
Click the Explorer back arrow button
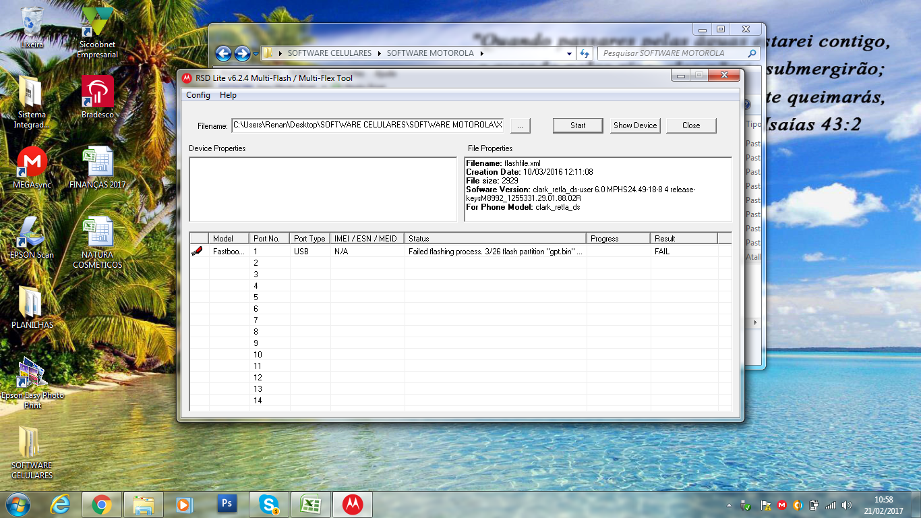[x=224, y=53]
